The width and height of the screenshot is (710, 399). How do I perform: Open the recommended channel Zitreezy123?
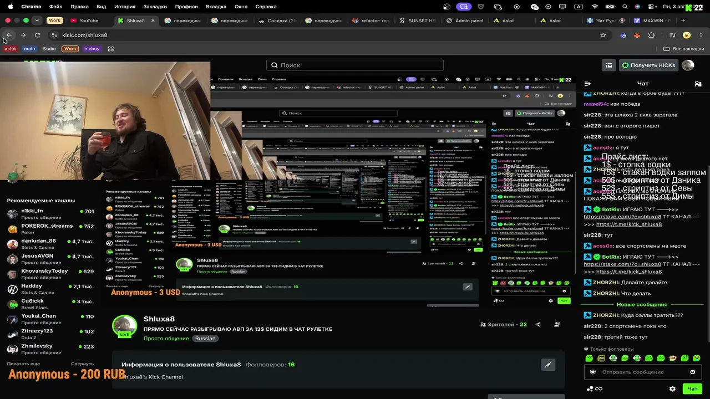click(x=50, y=334)
